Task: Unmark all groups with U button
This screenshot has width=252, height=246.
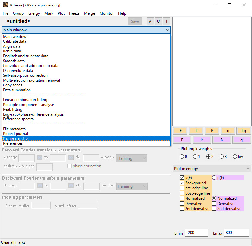Action: pyautogui.click(x=158, y=21)
